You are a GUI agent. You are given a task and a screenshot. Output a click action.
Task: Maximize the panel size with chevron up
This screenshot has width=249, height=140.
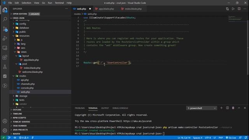coord(239,108)
